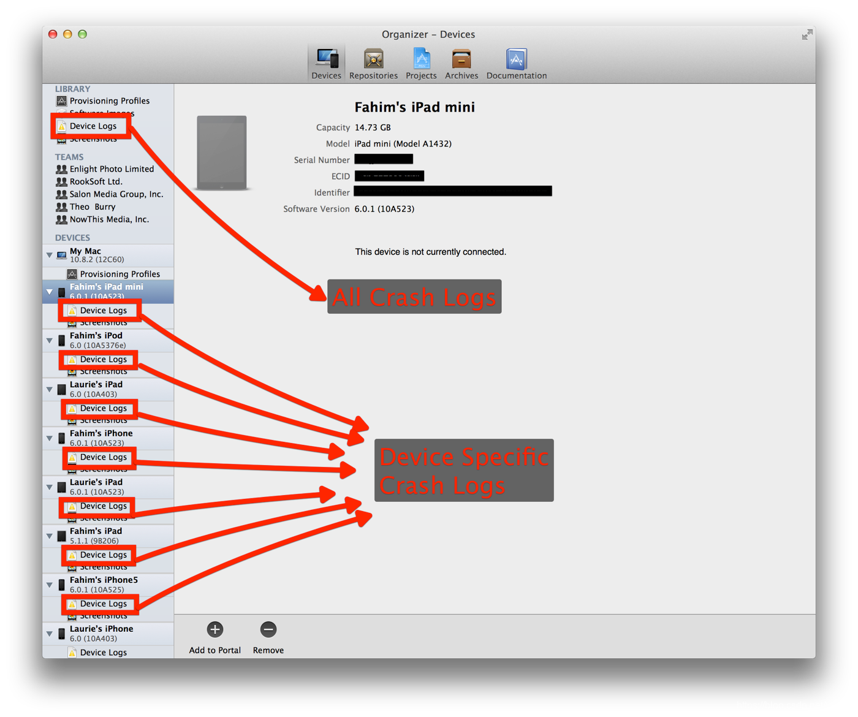Open the Archives section

pos(461,64)
